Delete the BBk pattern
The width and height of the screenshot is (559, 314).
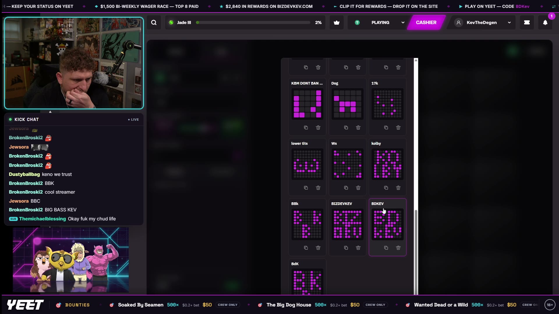(318, 248)
